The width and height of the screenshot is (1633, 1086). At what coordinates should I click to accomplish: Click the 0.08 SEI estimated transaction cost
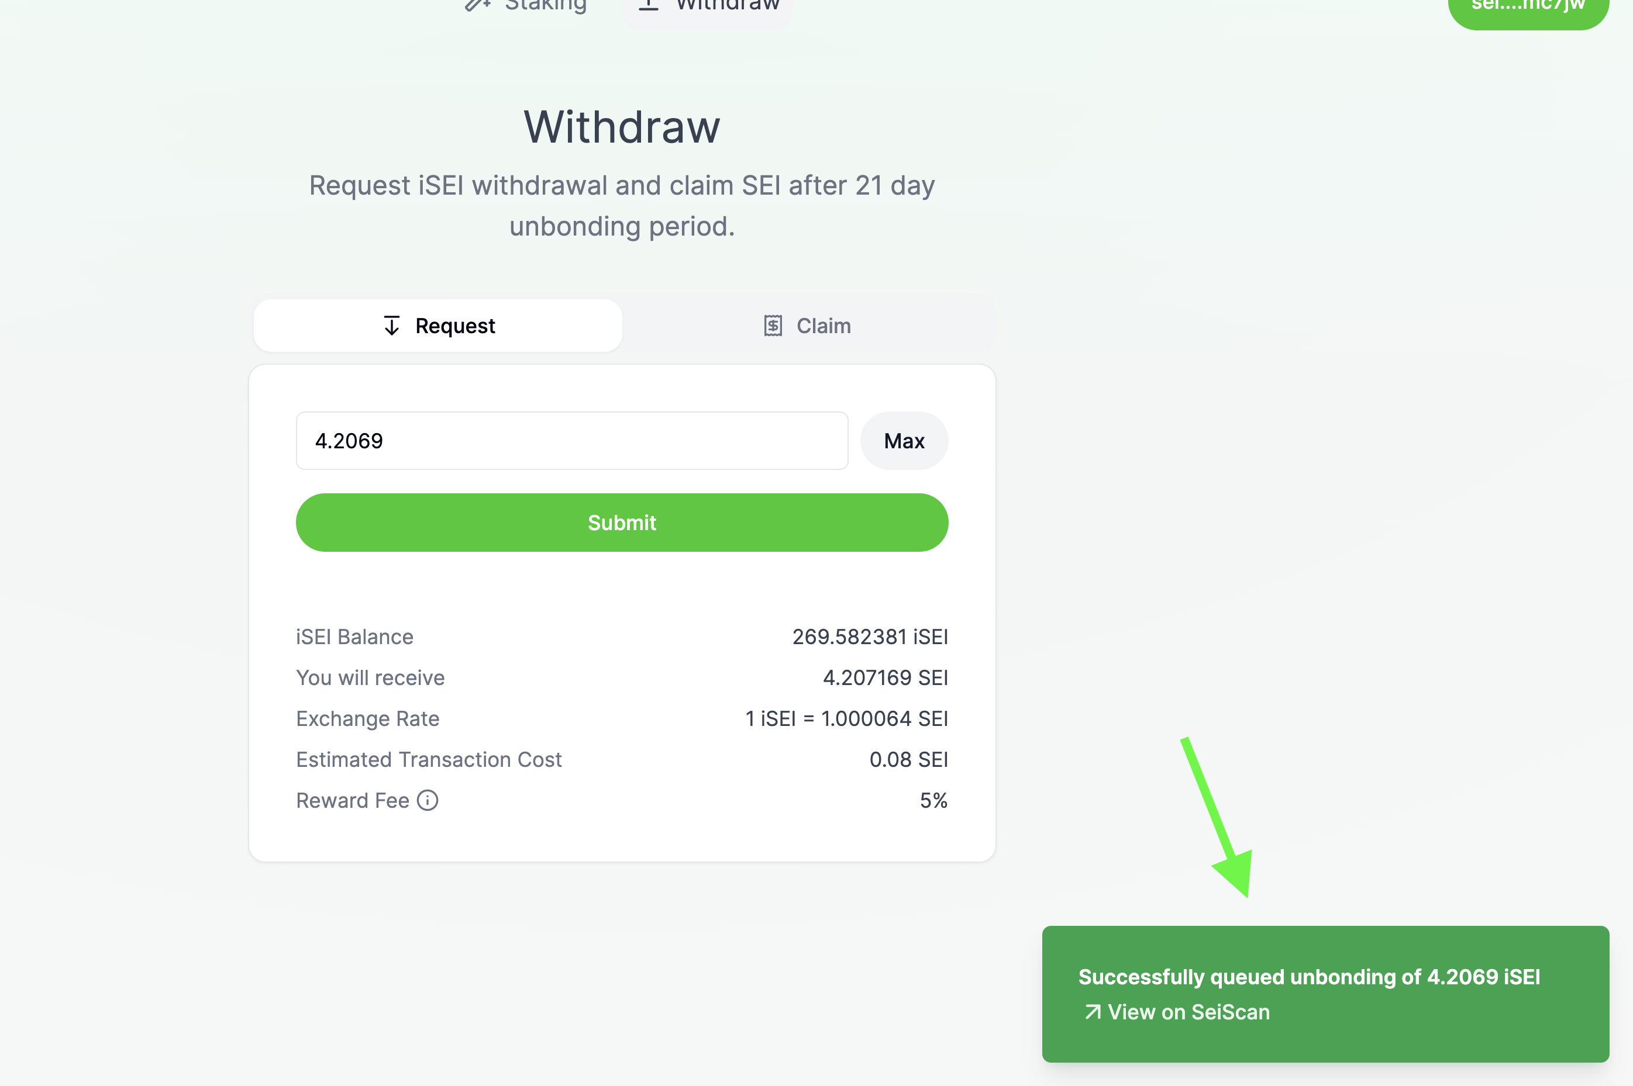908,760
